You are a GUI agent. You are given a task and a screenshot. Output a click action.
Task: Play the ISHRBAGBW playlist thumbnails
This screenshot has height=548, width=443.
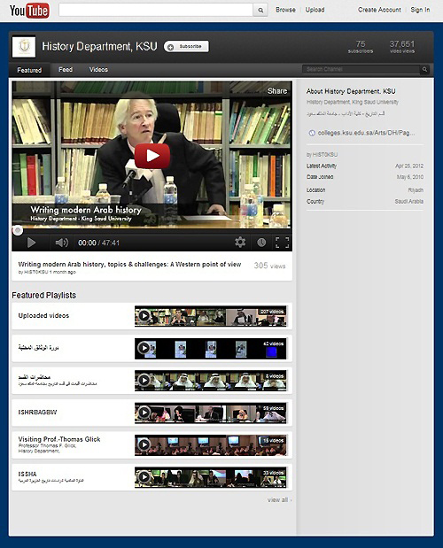click(211, 413)
